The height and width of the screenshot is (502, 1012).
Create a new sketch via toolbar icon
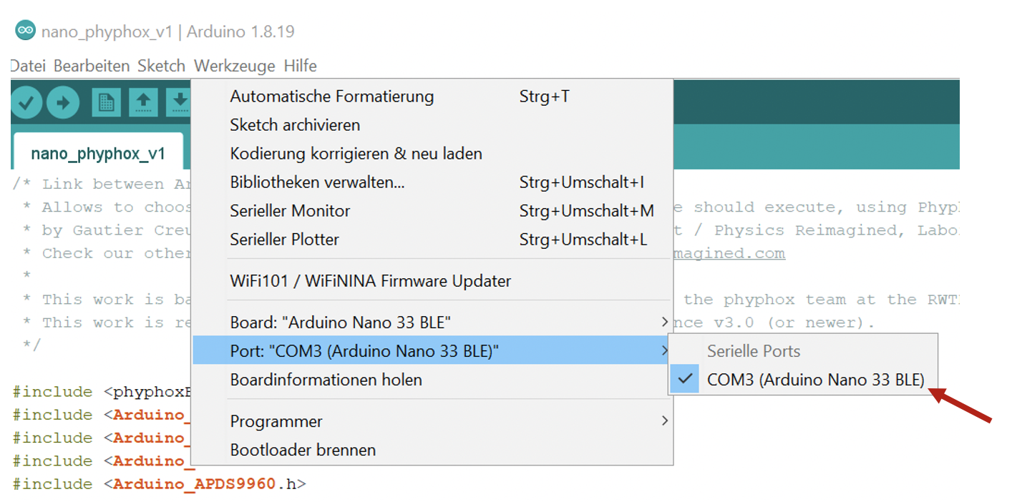[x=106, y=102]
